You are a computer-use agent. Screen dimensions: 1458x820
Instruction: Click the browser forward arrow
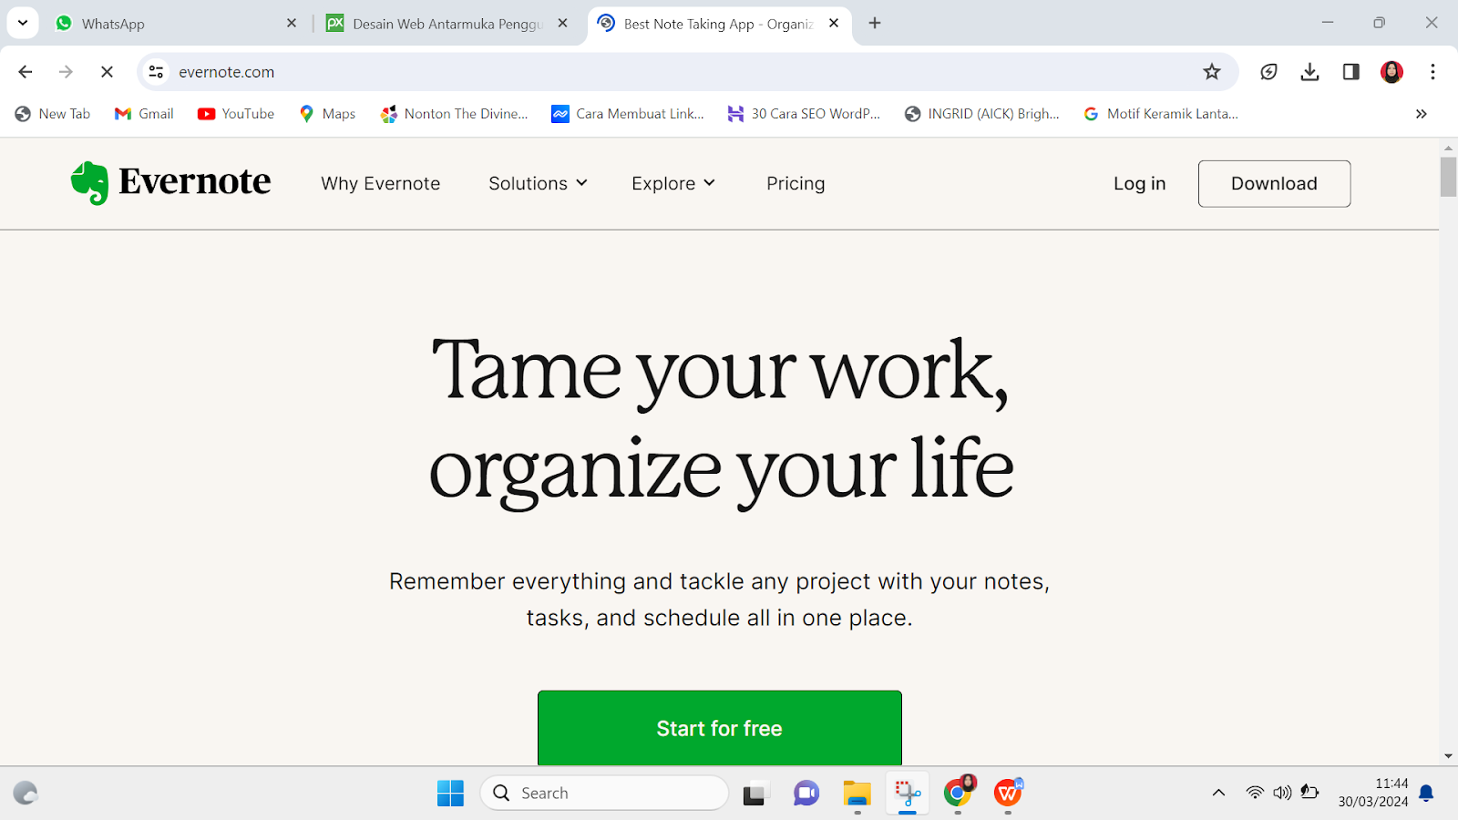click(x=66, y=72)
